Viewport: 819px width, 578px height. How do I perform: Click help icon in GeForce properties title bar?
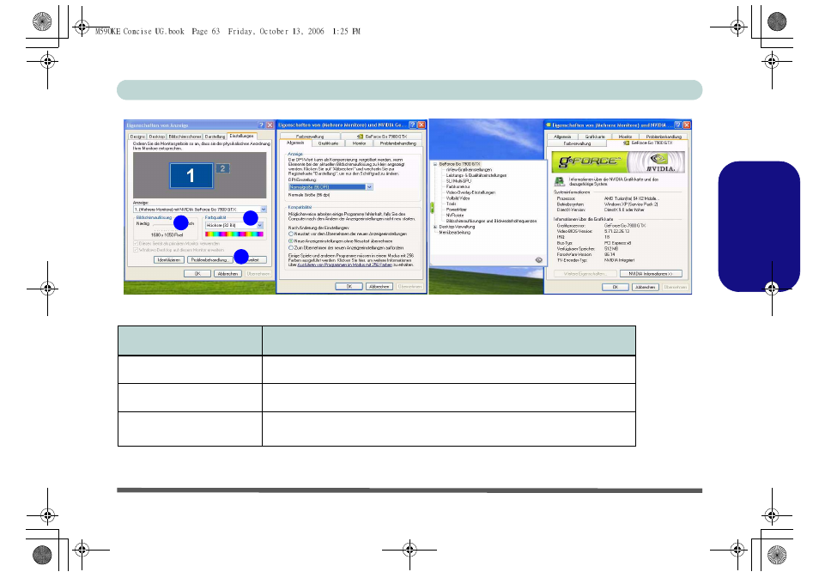pyautogui.click(x=677, y=125)
